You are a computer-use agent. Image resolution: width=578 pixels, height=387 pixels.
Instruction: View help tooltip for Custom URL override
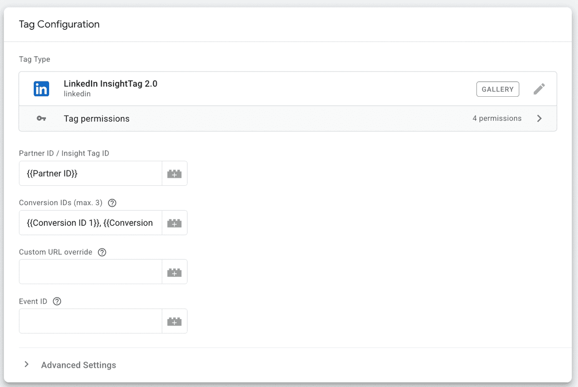102,252
